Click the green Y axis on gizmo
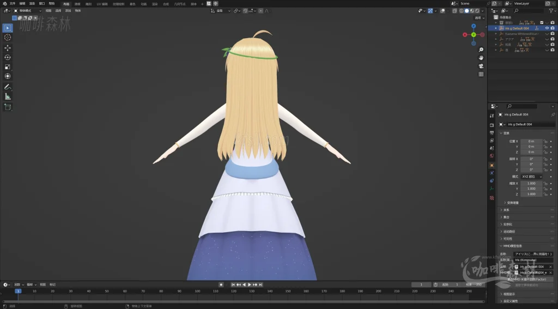The image size is (558, 309). pyautogui.click(x=474, y=34)
